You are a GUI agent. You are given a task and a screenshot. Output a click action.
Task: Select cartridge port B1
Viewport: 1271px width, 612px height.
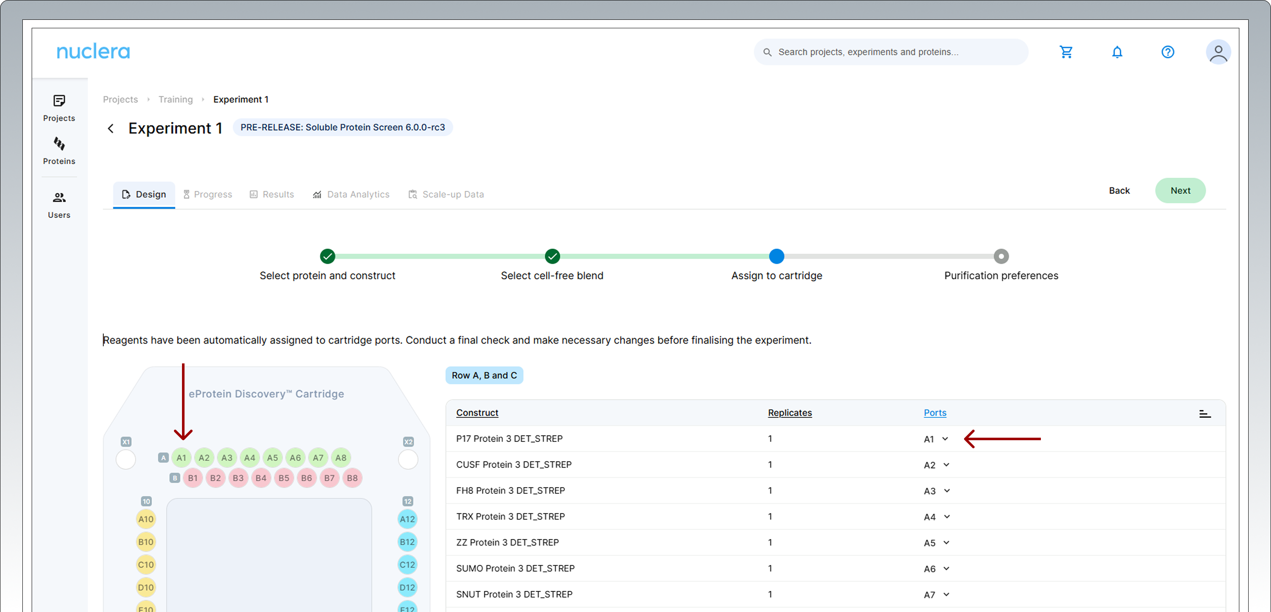[x=193, y=478]
